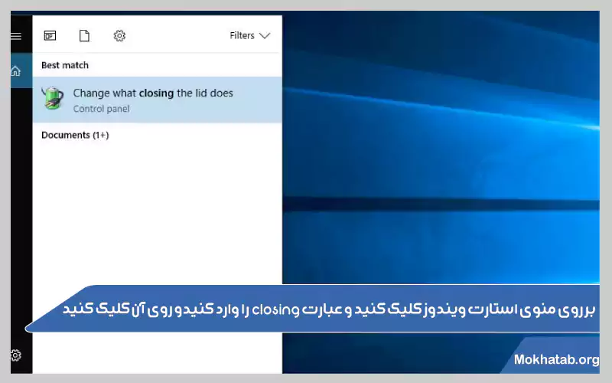Open the hamburger menu in search sidebar
Screen dimensions: 612x383
[16, 36]
